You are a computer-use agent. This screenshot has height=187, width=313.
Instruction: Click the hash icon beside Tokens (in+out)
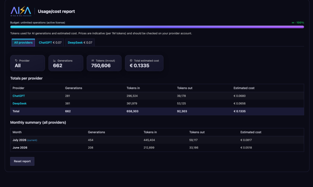93,61
